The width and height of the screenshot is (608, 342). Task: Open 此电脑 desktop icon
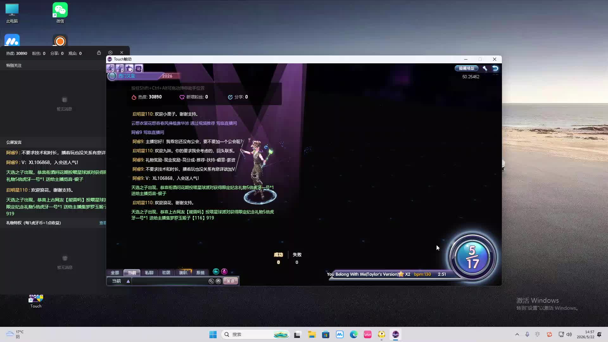(12, 13)
